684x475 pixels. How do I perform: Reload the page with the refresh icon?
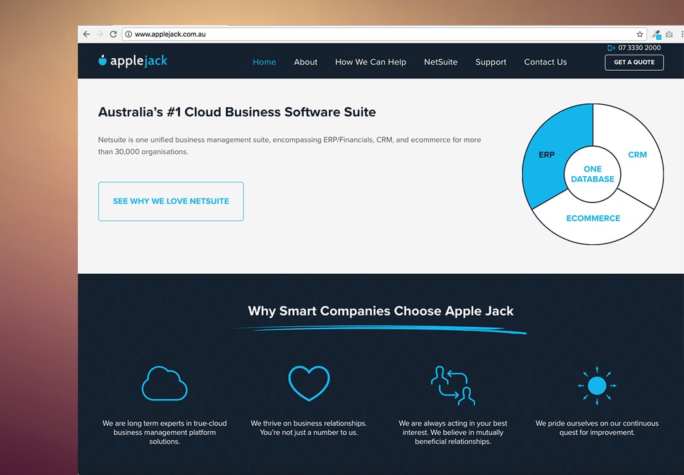pyautogui.click(x=113, y=34)
